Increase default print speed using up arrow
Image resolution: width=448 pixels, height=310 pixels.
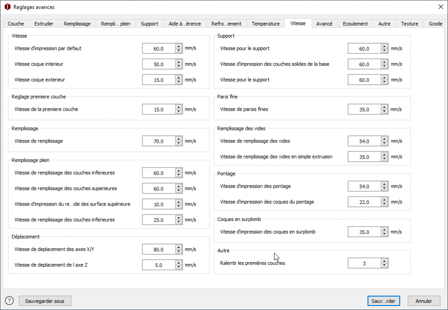[179, 46]
